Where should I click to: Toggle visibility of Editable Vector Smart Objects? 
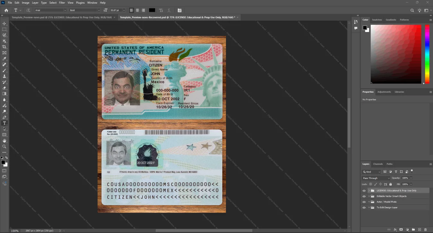364,196
